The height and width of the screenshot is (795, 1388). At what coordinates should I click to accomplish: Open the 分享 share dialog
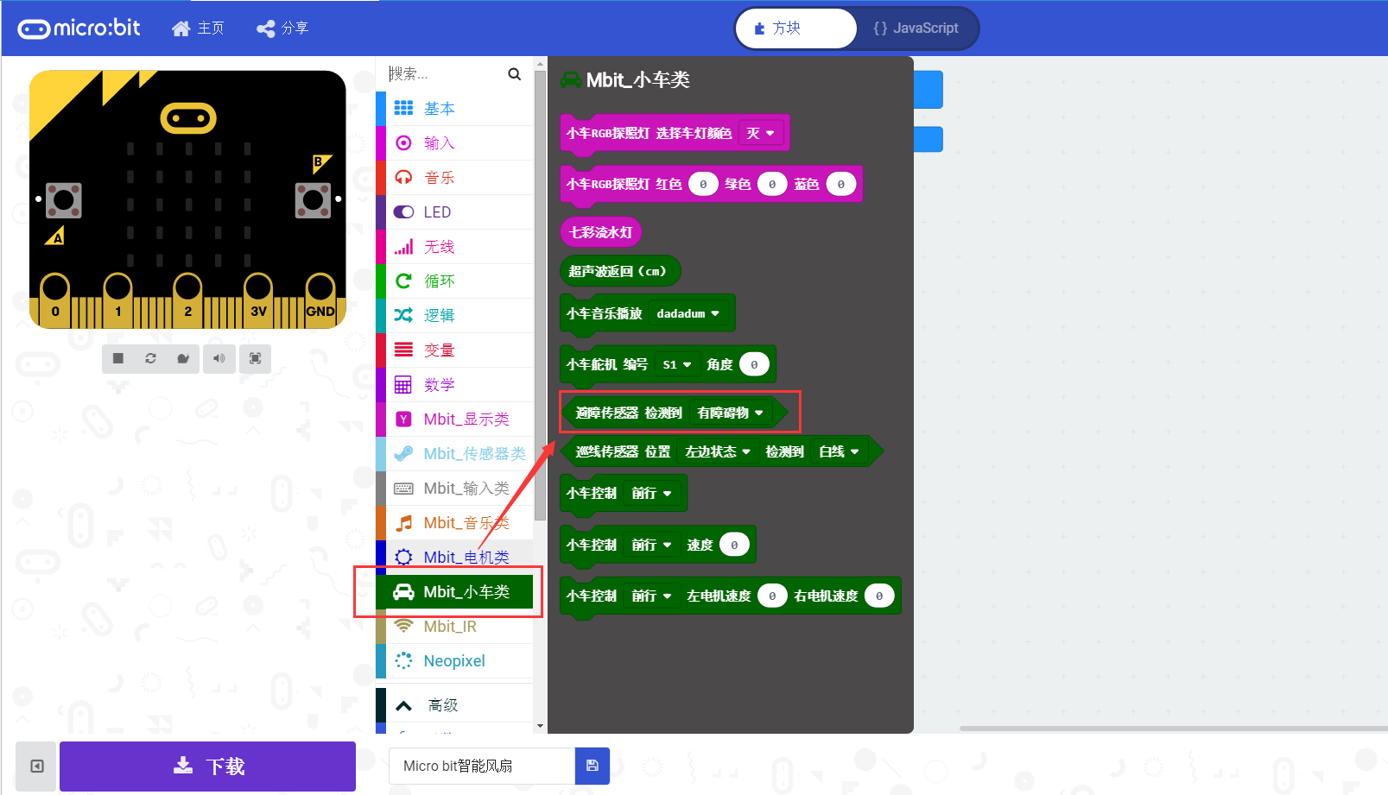click(282, 28)
